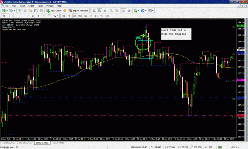Open the Strategy Tester icon
The width and height of the screenshot is (248, 149).
pyautogui.click(x=41, y=11)
